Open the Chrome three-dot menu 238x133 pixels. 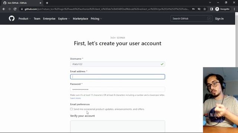tap(234, 9)
